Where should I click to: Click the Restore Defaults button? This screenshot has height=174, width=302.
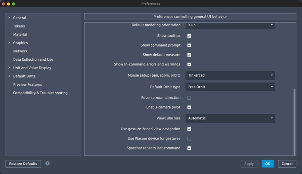(23, 164)
